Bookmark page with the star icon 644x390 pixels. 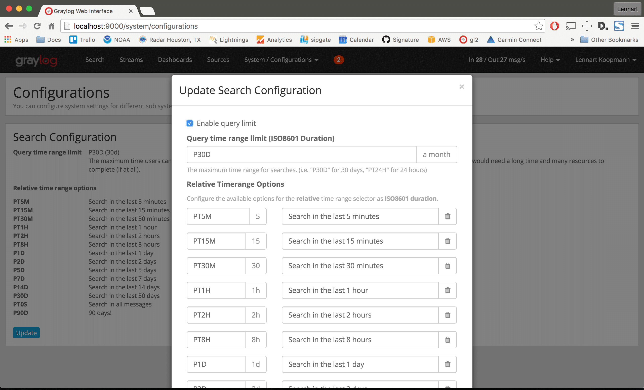pyautogui.click(x=538, y=26)
